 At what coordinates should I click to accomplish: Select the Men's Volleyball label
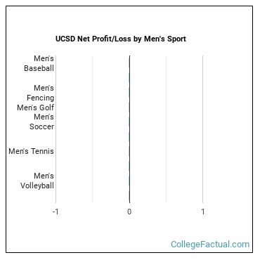(37, 181)
